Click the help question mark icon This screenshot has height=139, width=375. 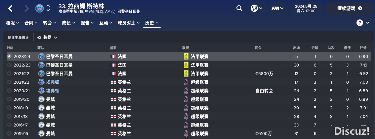(360, 23)
